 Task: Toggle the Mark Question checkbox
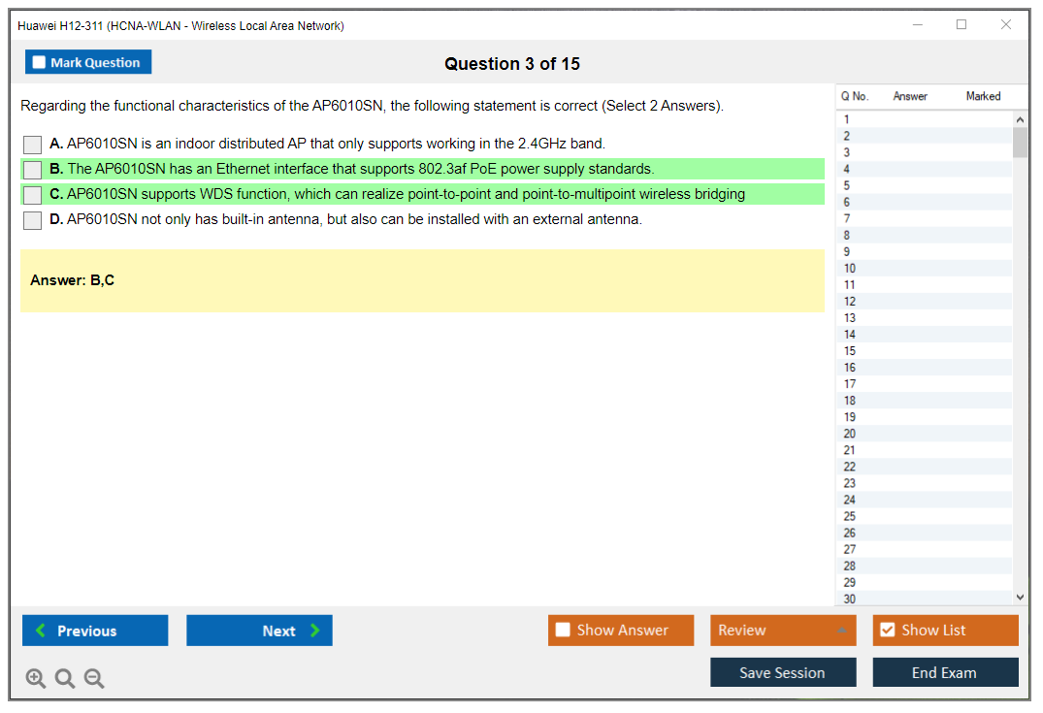point(40,63)
